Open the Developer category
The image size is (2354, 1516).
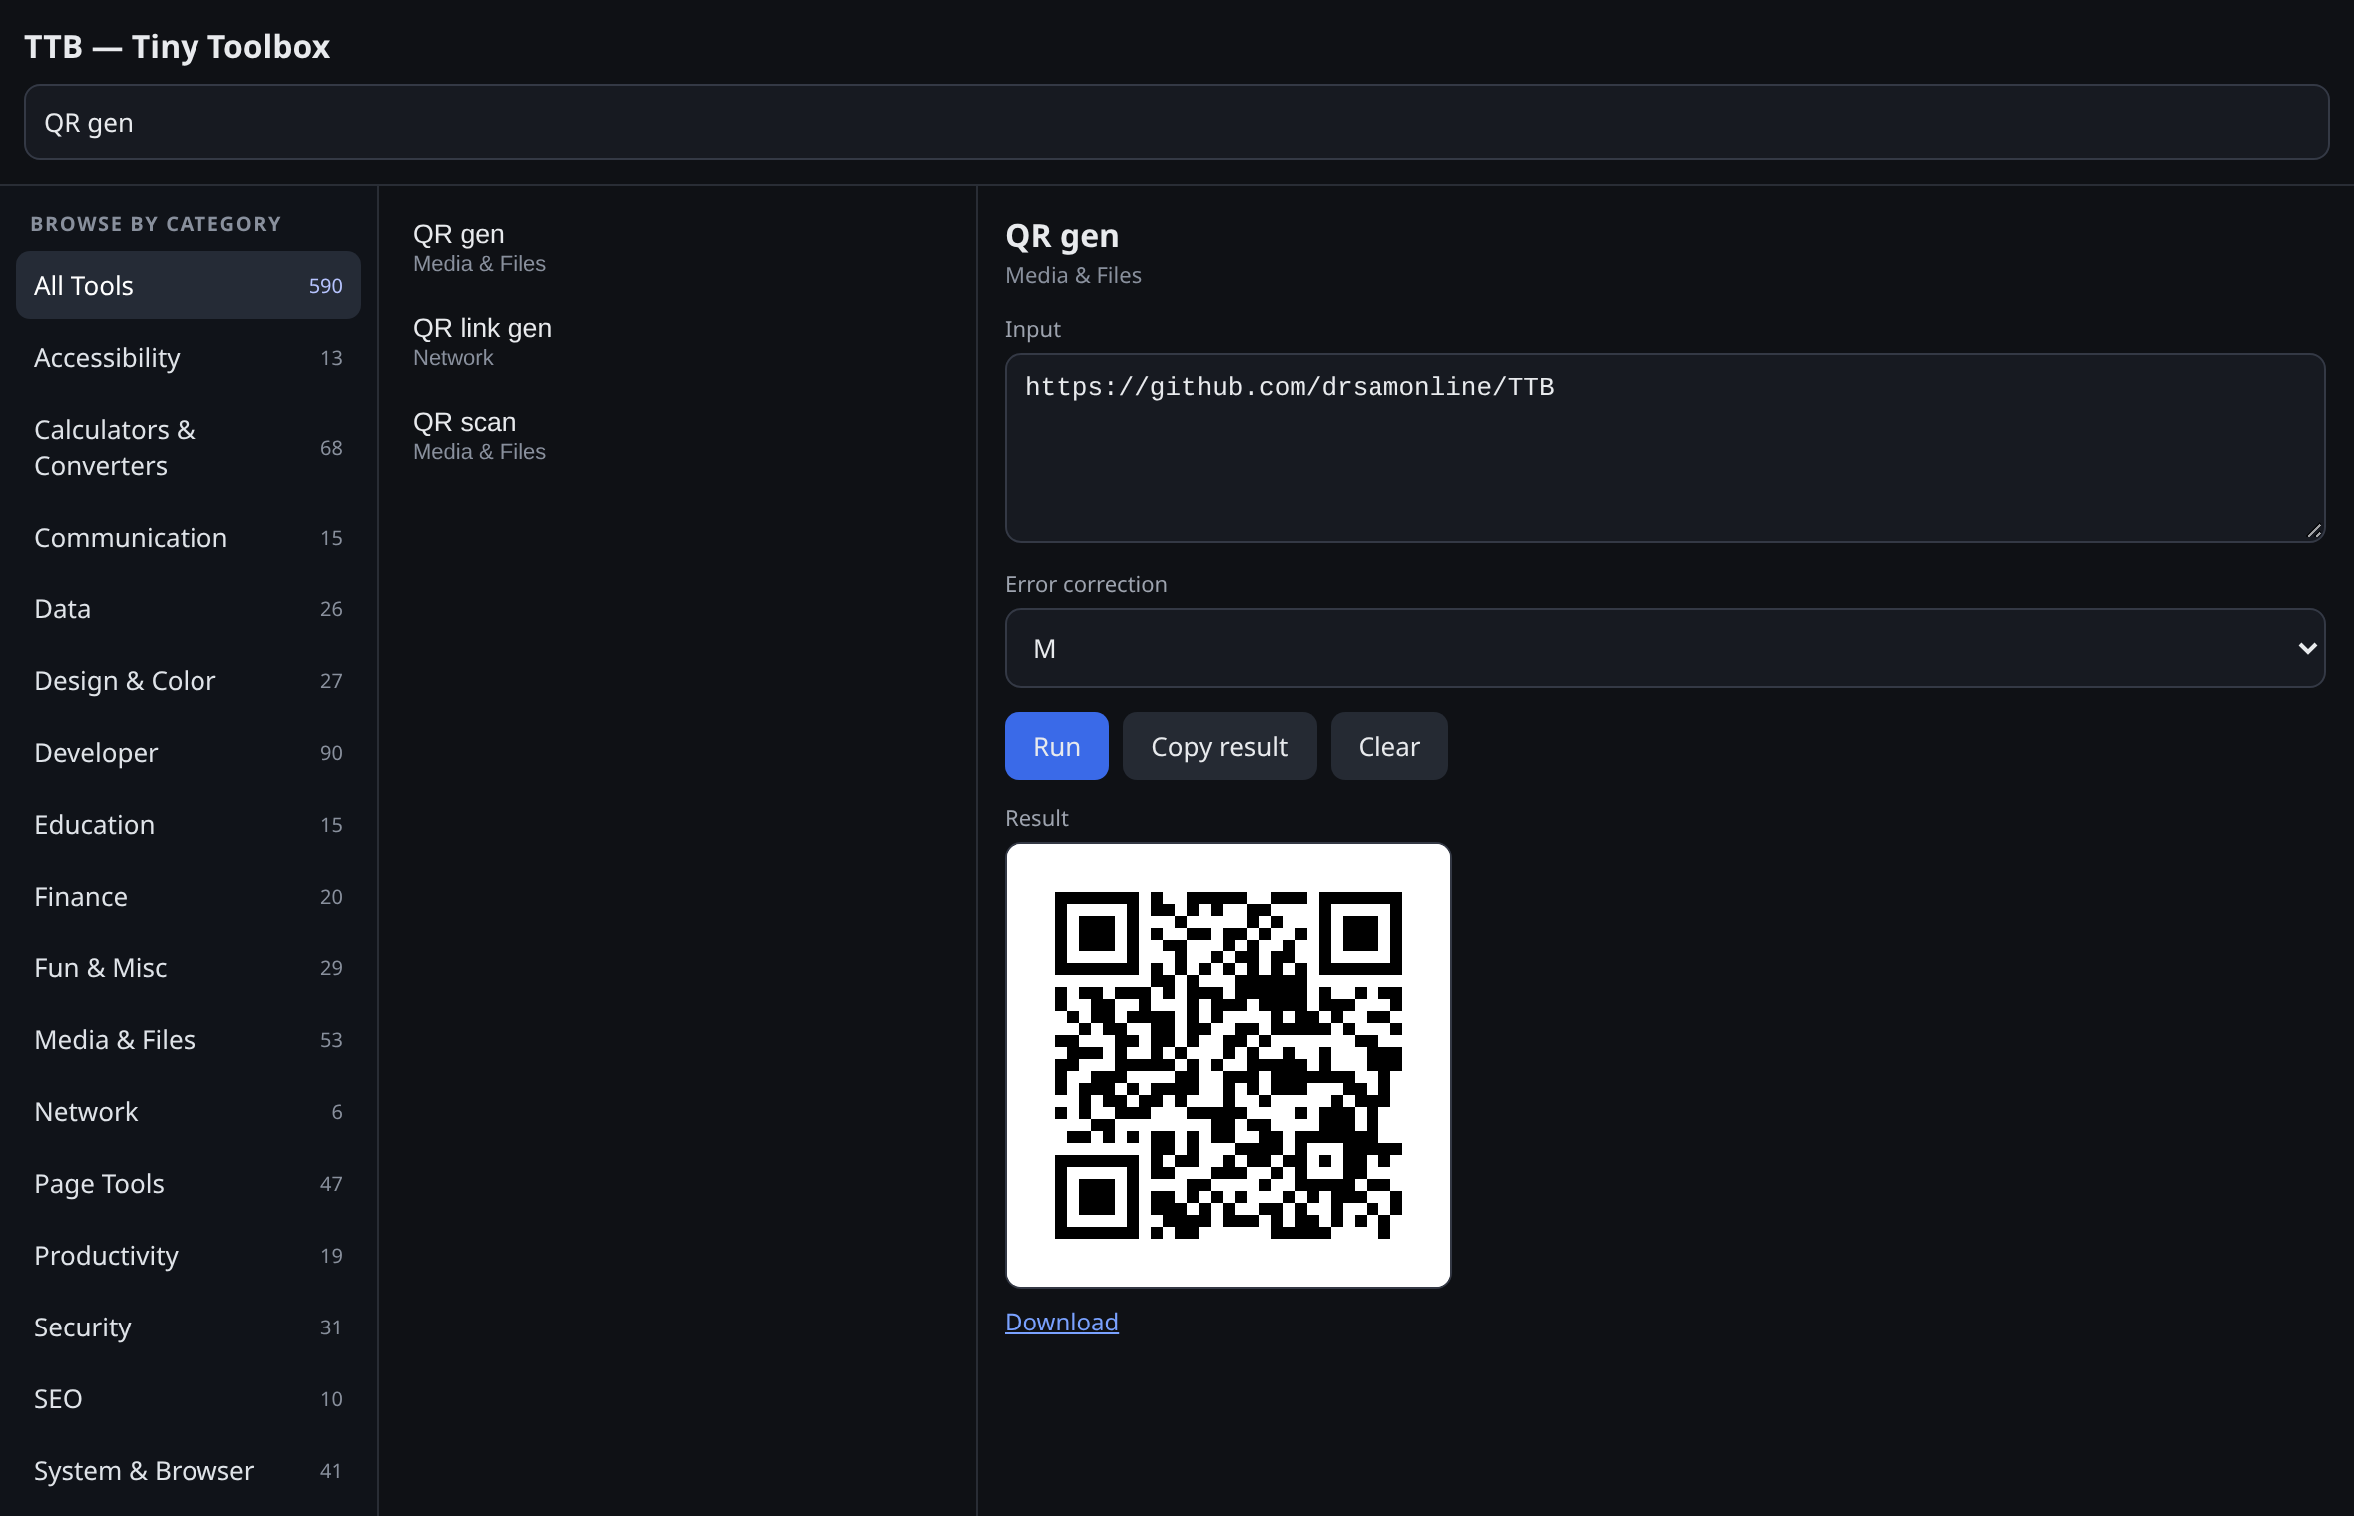(188, 752)
